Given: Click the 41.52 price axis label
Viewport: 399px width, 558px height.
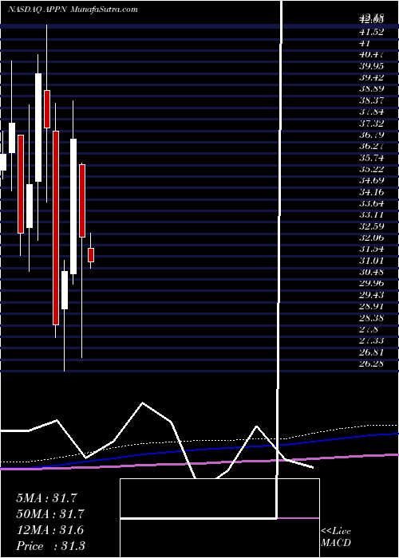Looking at the screenshot, I should [x=373, y=32].
